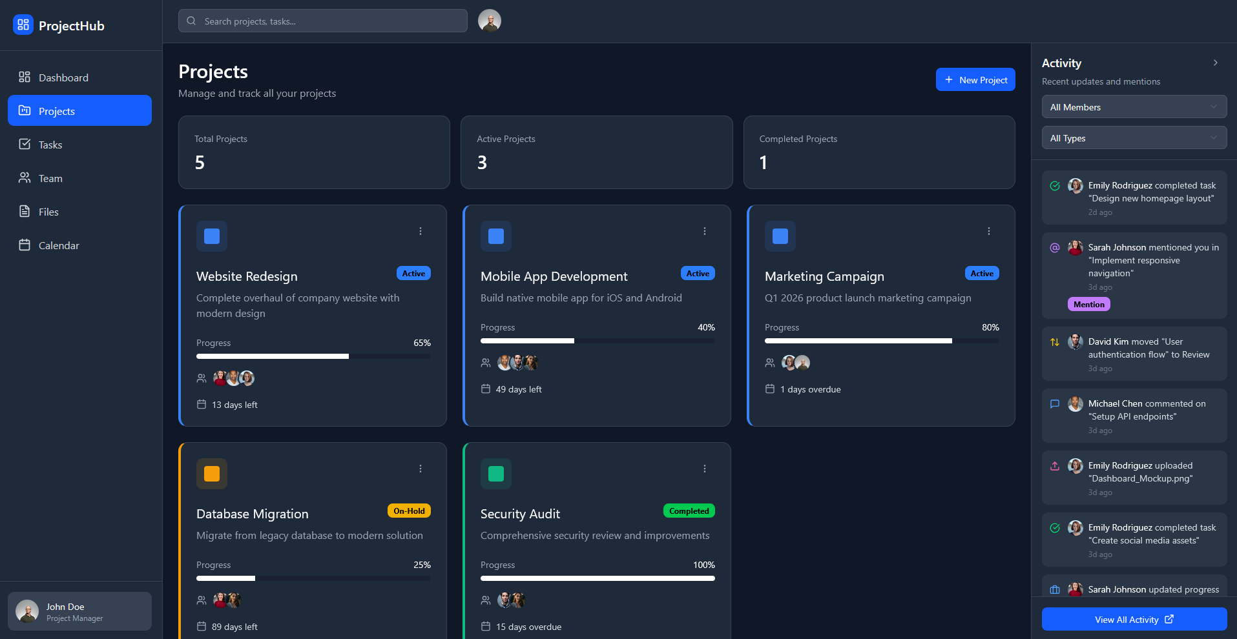
Task: Open the All Types filter dropdown
Action: click(x=1134, y=138)
